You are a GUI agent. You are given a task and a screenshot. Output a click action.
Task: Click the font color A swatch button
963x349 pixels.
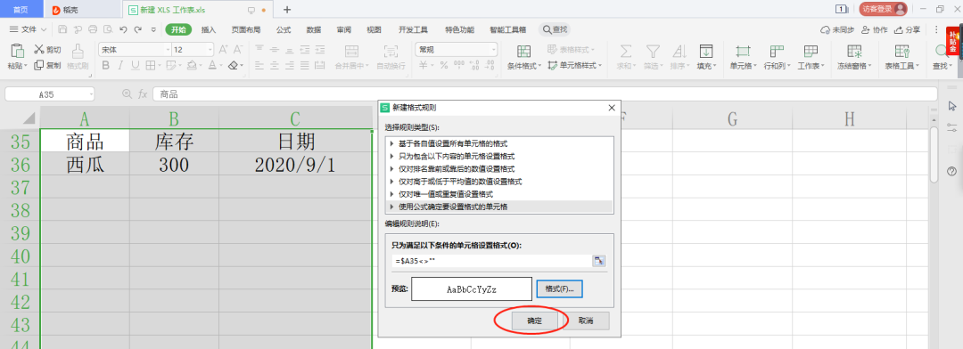(212, 65)
